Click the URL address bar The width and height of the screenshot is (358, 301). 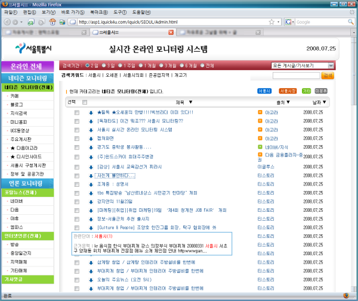pyautogui.click(x=172, y=22)
